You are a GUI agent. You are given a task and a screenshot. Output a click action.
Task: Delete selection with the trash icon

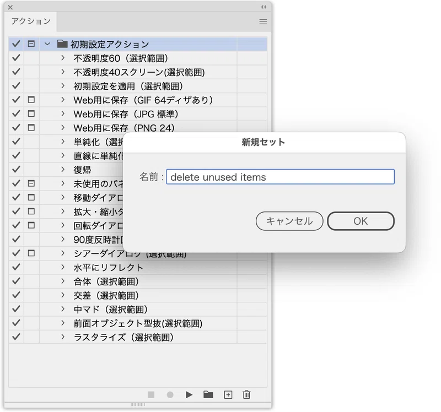246,394
